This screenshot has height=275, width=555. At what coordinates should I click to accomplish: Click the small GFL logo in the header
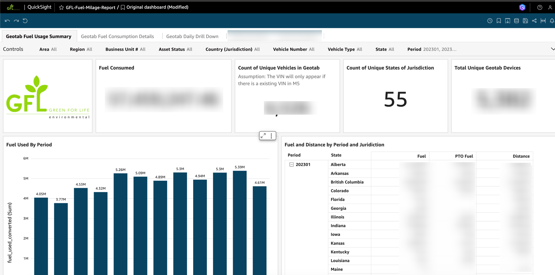coord(13,7)
